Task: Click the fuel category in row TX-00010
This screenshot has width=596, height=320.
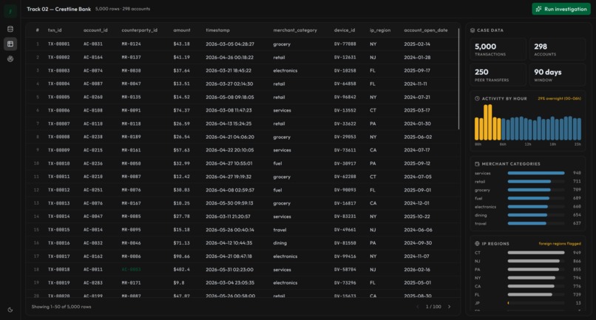Action: [x=277, y=163]
